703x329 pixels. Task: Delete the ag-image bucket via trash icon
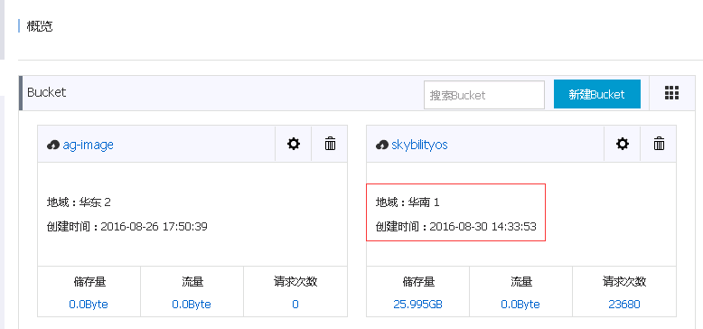tap(330, 144)
